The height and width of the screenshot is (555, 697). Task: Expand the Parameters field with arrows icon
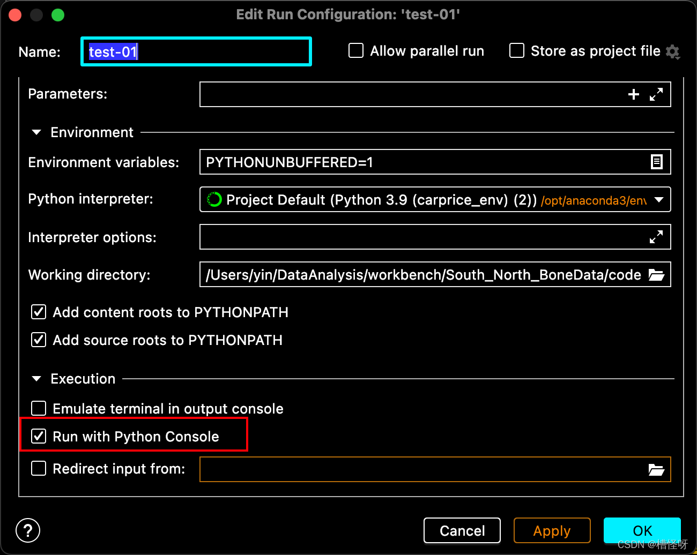(x=656, y=94)
